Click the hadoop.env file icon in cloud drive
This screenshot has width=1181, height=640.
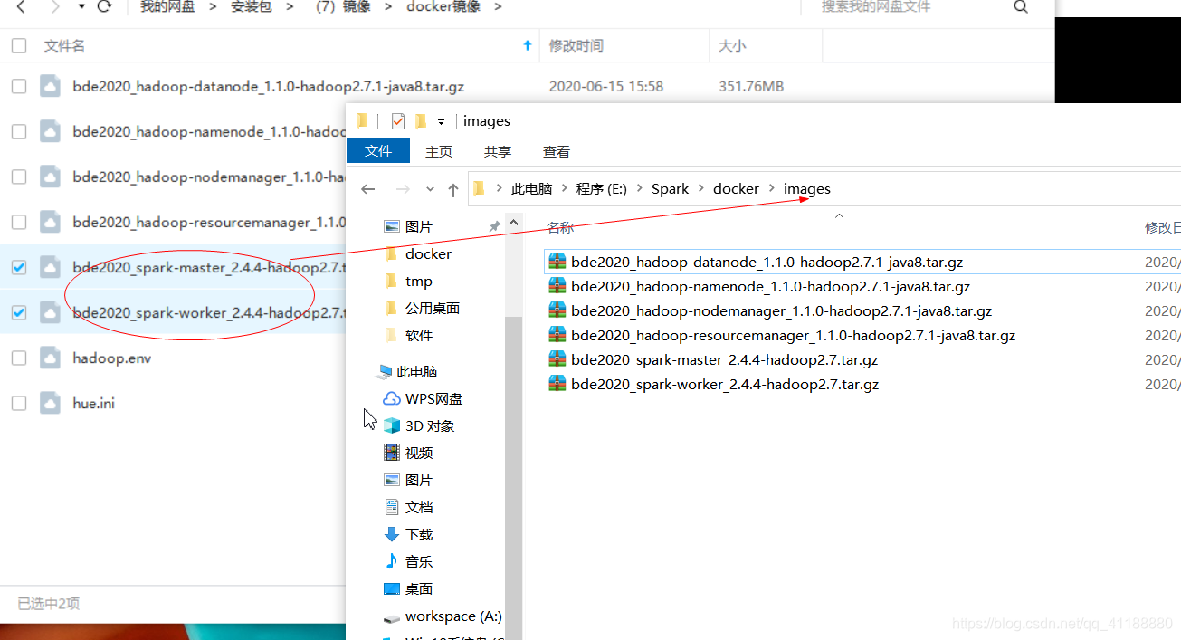pos(51,358)
